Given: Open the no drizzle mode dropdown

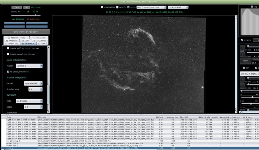Looking at the screenshot, I should (29, 101).
